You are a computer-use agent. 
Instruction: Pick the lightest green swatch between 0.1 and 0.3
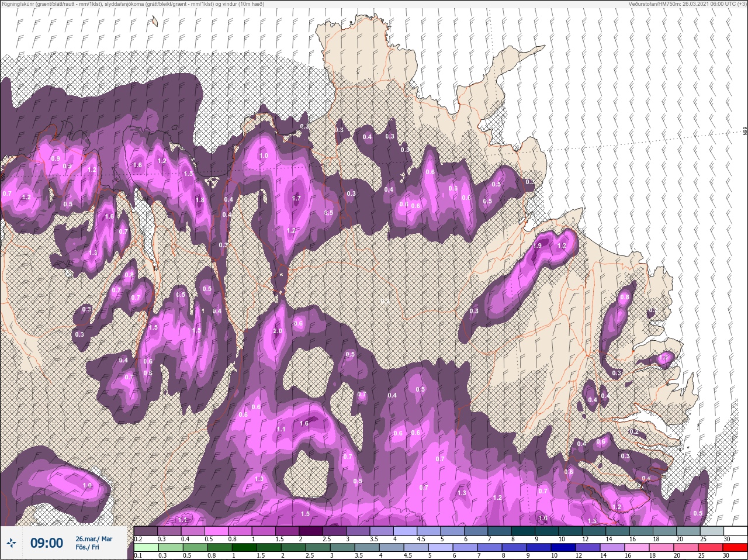146,548
